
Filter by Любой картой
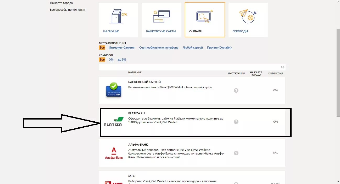[193, 48]
